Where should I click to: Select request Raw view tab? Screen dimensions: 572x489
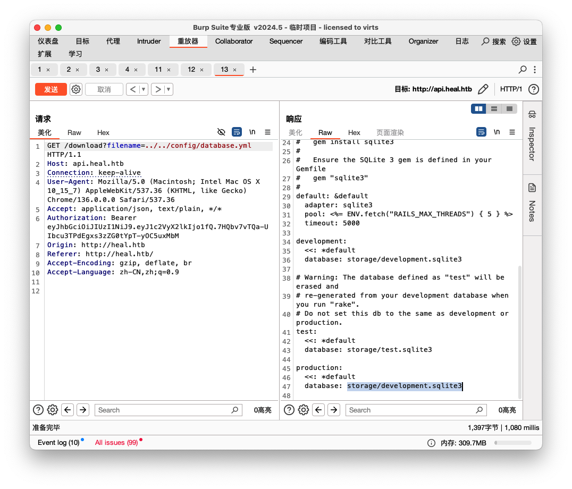(x=74, y=133)
